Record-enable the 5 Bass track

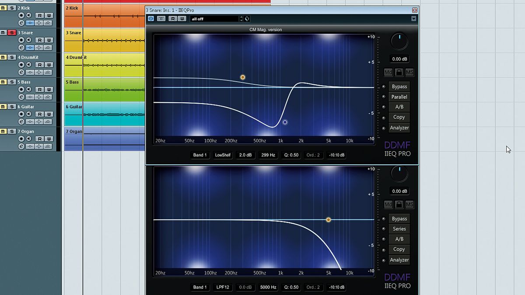click(21, 89)
